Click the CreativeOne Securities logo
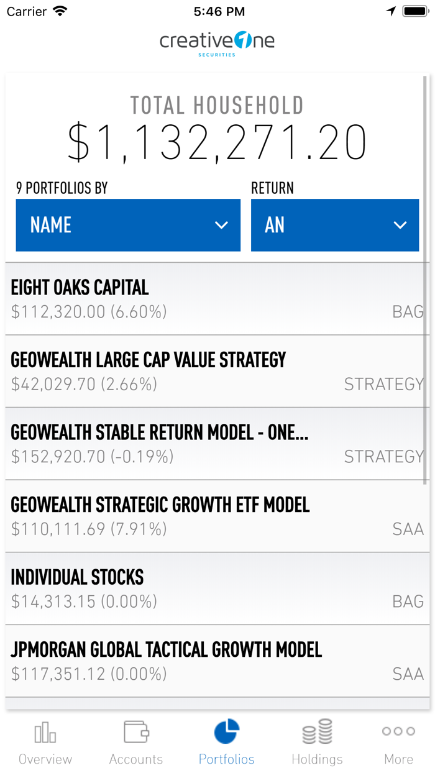The image size is (435, 773). [x=217, y=43]
